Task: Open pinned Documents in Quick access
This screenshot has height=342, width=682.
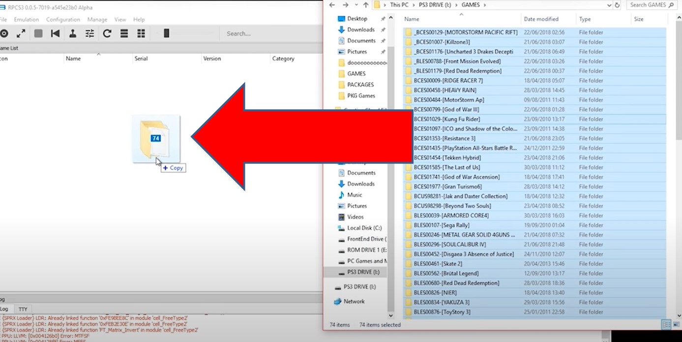Action: click(x=361, y=41)
